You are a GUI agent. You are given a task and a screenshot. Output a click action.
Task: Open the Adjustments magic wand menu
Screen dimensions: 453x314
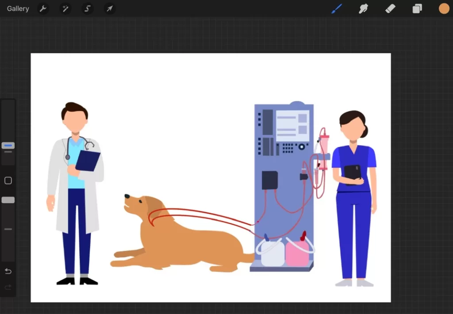pyautogui.click(x=65, y=9)
